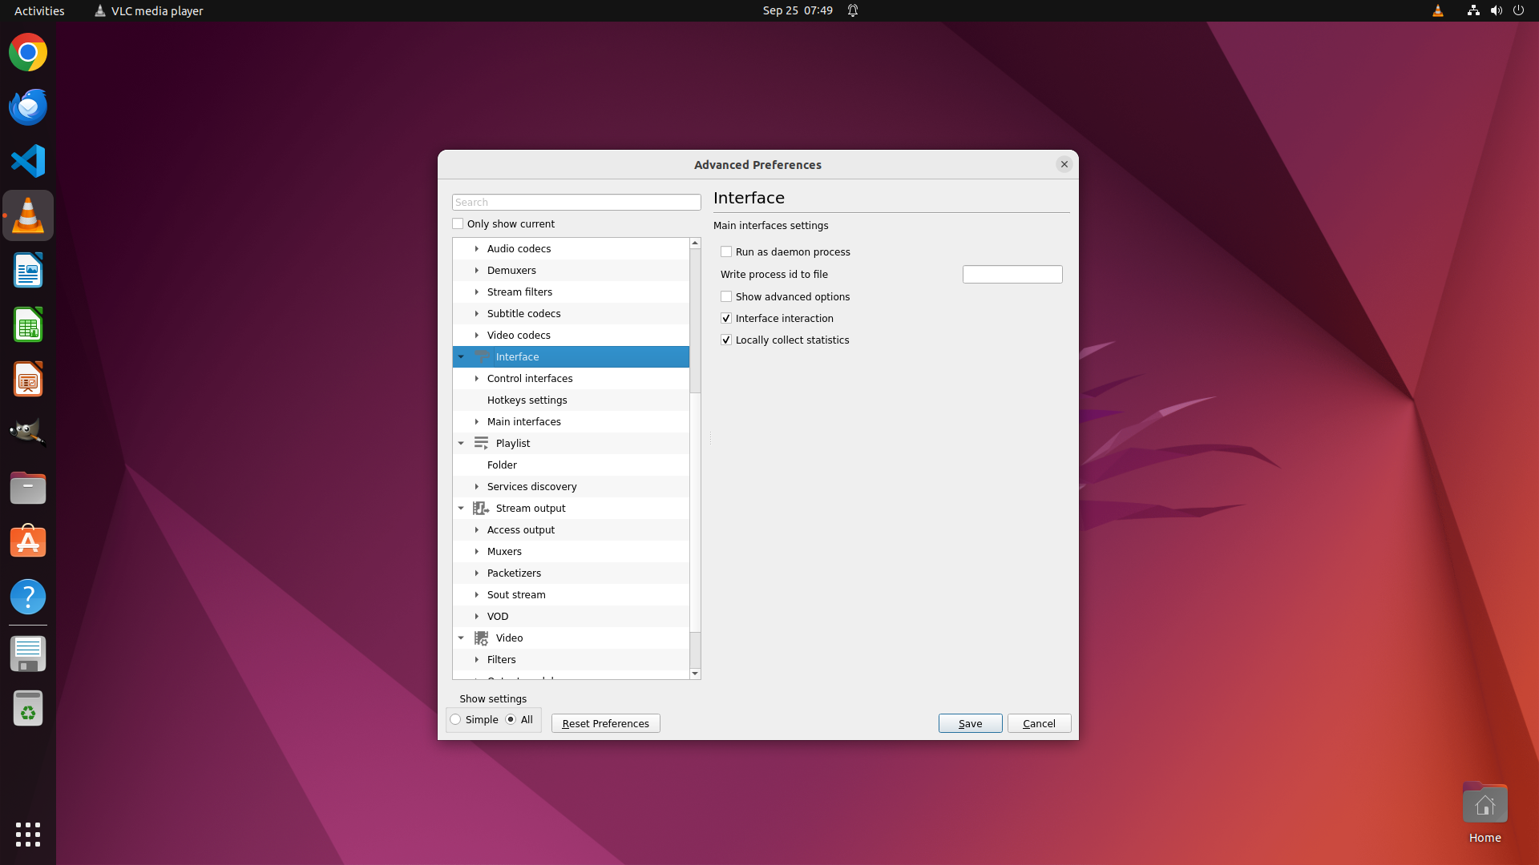Click the Stream output category icon

[481, 508]
